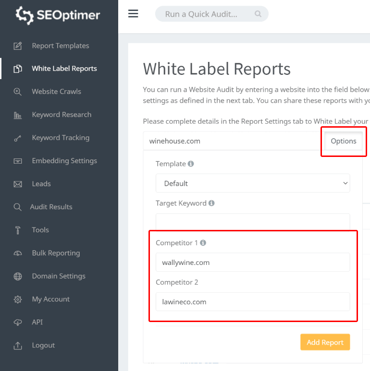This screenshot has height=371, width=370.
Task: Show the Competitor 1 info icon
Action: [203, 242]
